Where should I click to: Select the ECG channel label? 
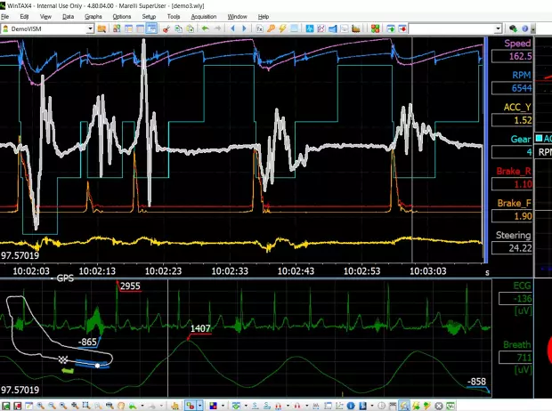(522, 286)
